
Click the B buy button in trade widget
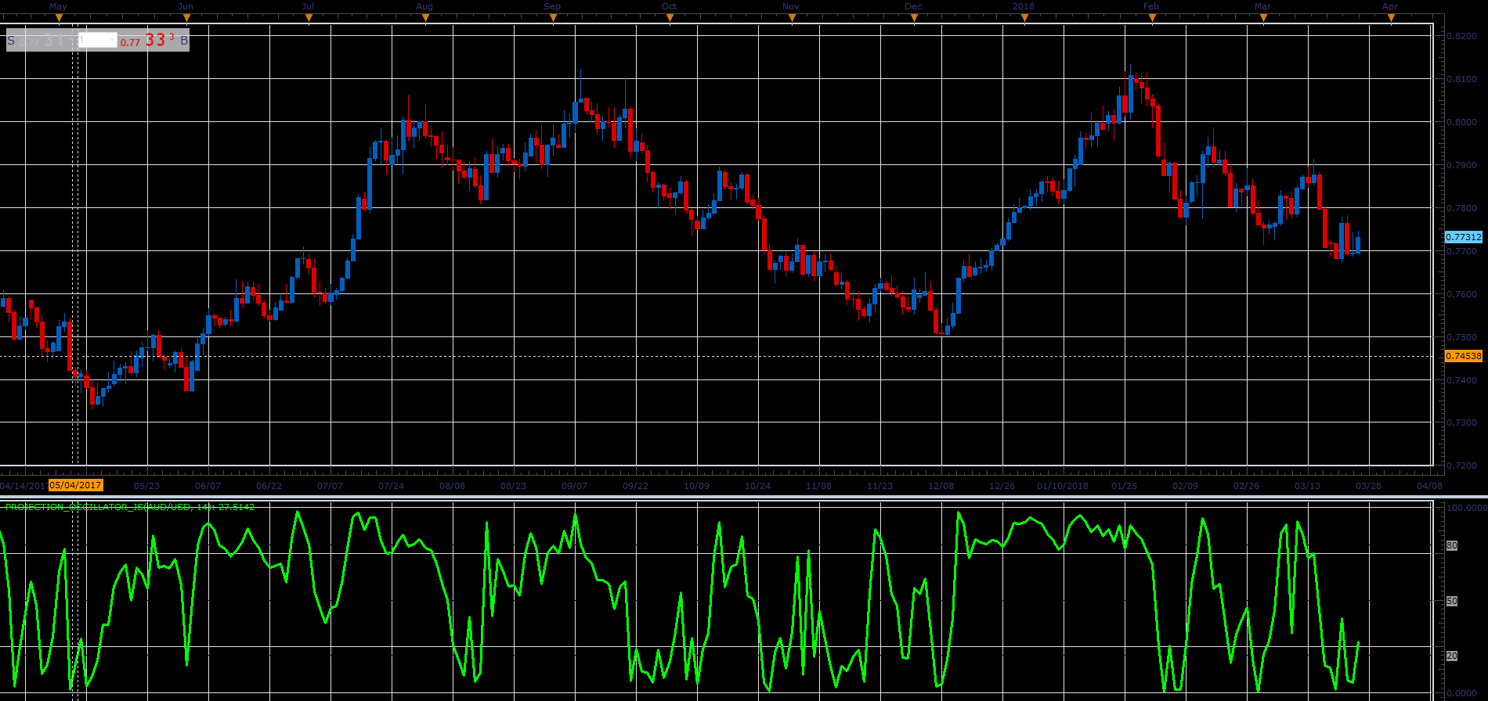pyautogui.click(x=184, y=41)
